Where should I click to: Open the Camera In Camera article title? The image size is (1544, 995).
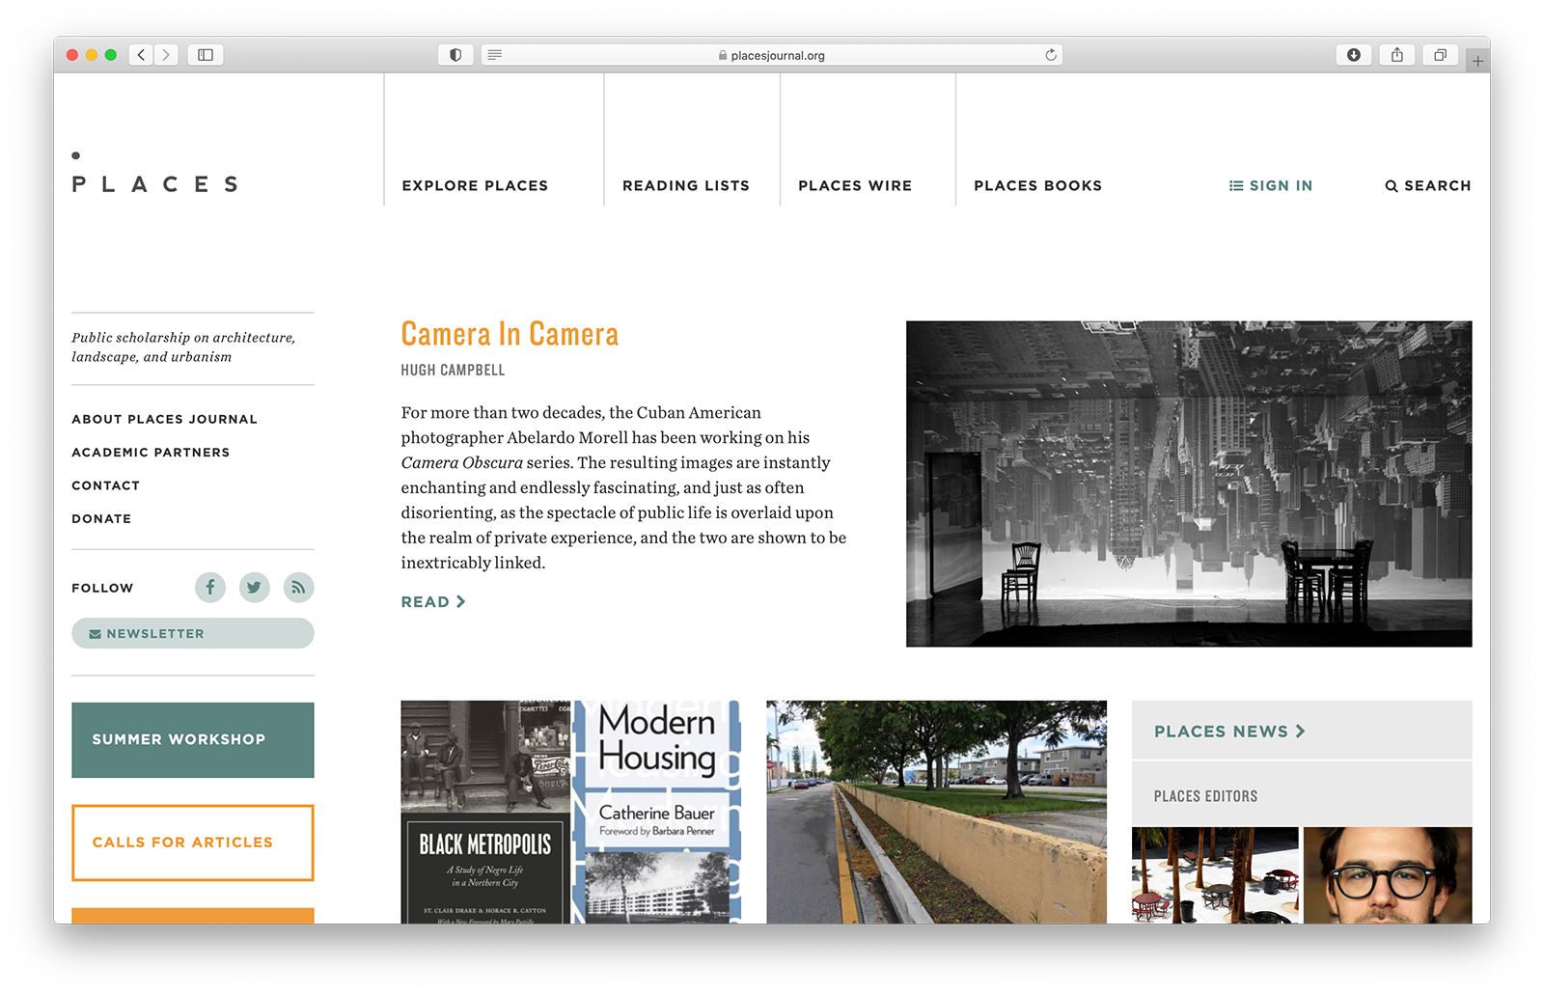(x=510, y=334)
